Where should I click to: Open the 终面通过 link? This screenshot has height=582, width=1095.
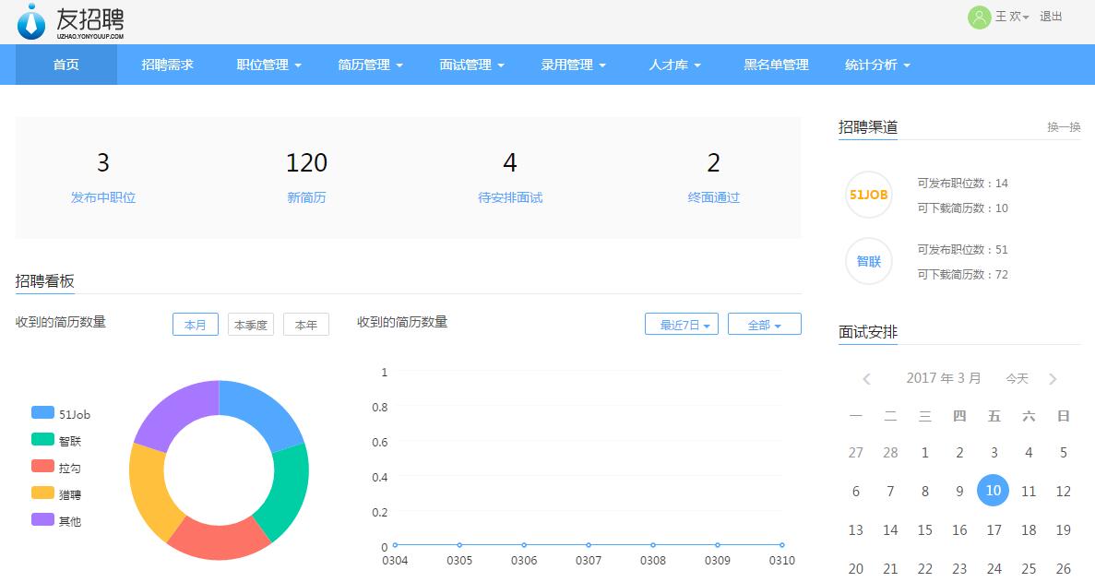pos(714,197)
